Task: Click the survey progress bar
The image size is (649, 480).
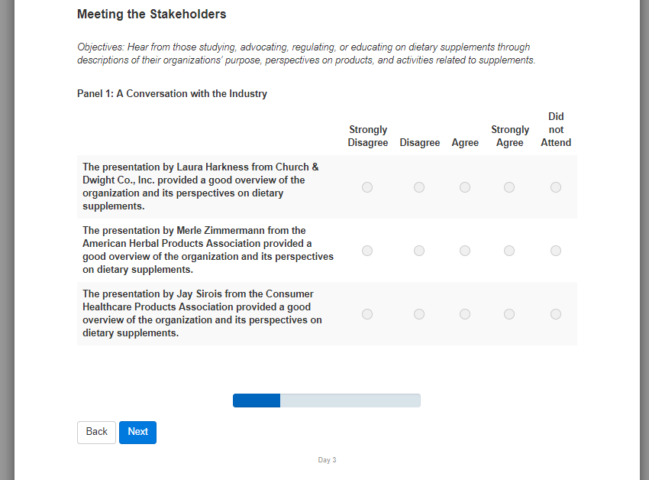Action: tap(326, 401)
